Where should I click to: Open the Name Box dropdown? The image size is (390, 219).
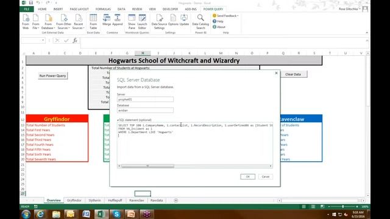click(x=43, y=41)
